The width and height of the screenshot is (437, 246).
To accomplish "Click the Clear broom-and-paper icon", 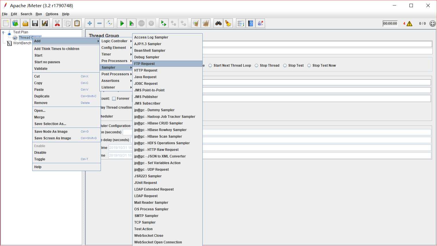I will (x=196, y=23).
